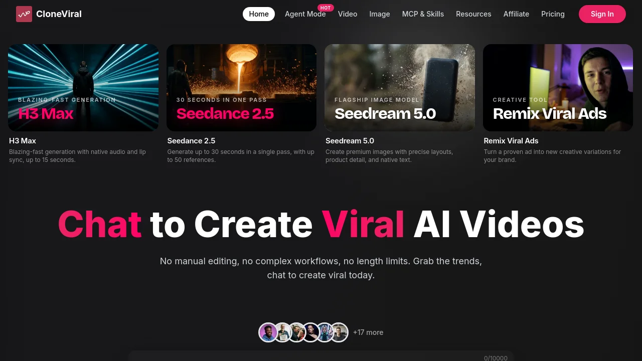This screenshot has width=642, height=361.
Task: Open the Seedance 2.5 banner thumbnail
Action: click(241, 88)
